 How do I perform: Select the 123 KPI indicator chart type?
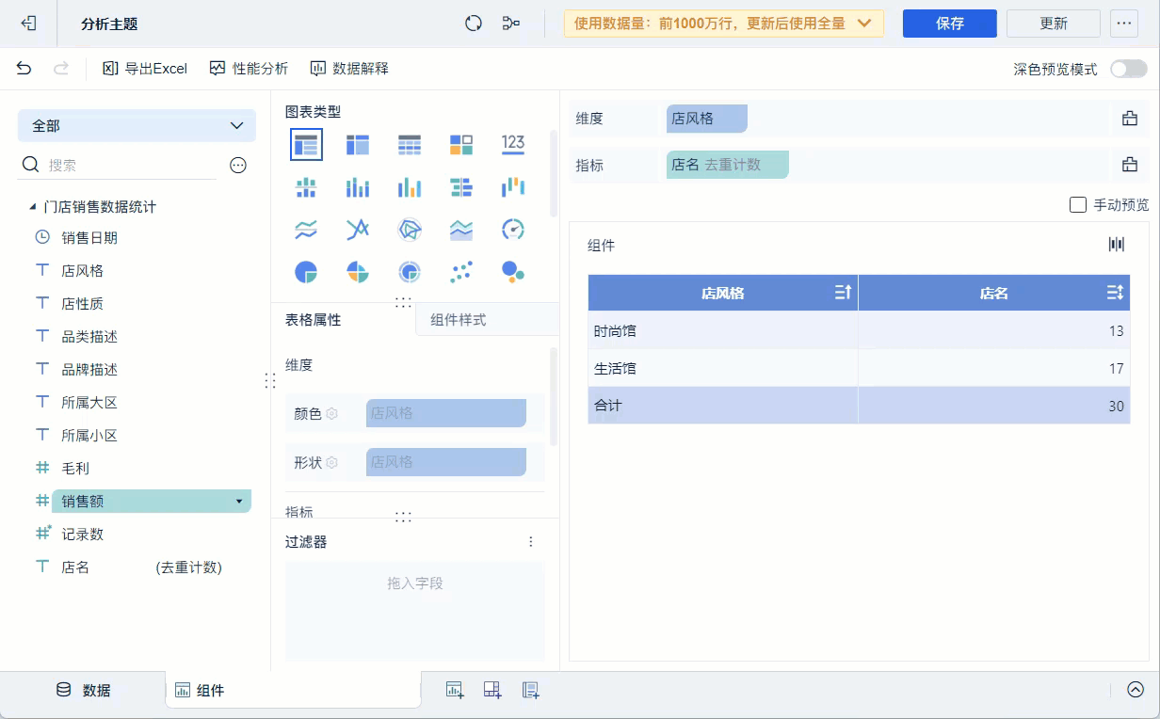point(513,144)
